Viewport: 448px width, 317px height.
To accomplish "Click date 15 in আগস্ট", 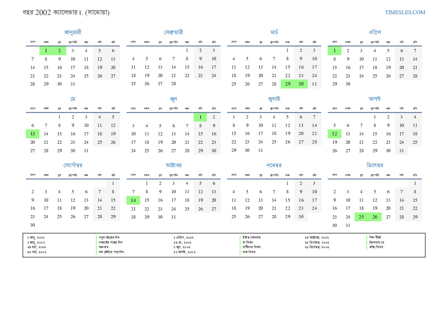I will click(374, 134).
